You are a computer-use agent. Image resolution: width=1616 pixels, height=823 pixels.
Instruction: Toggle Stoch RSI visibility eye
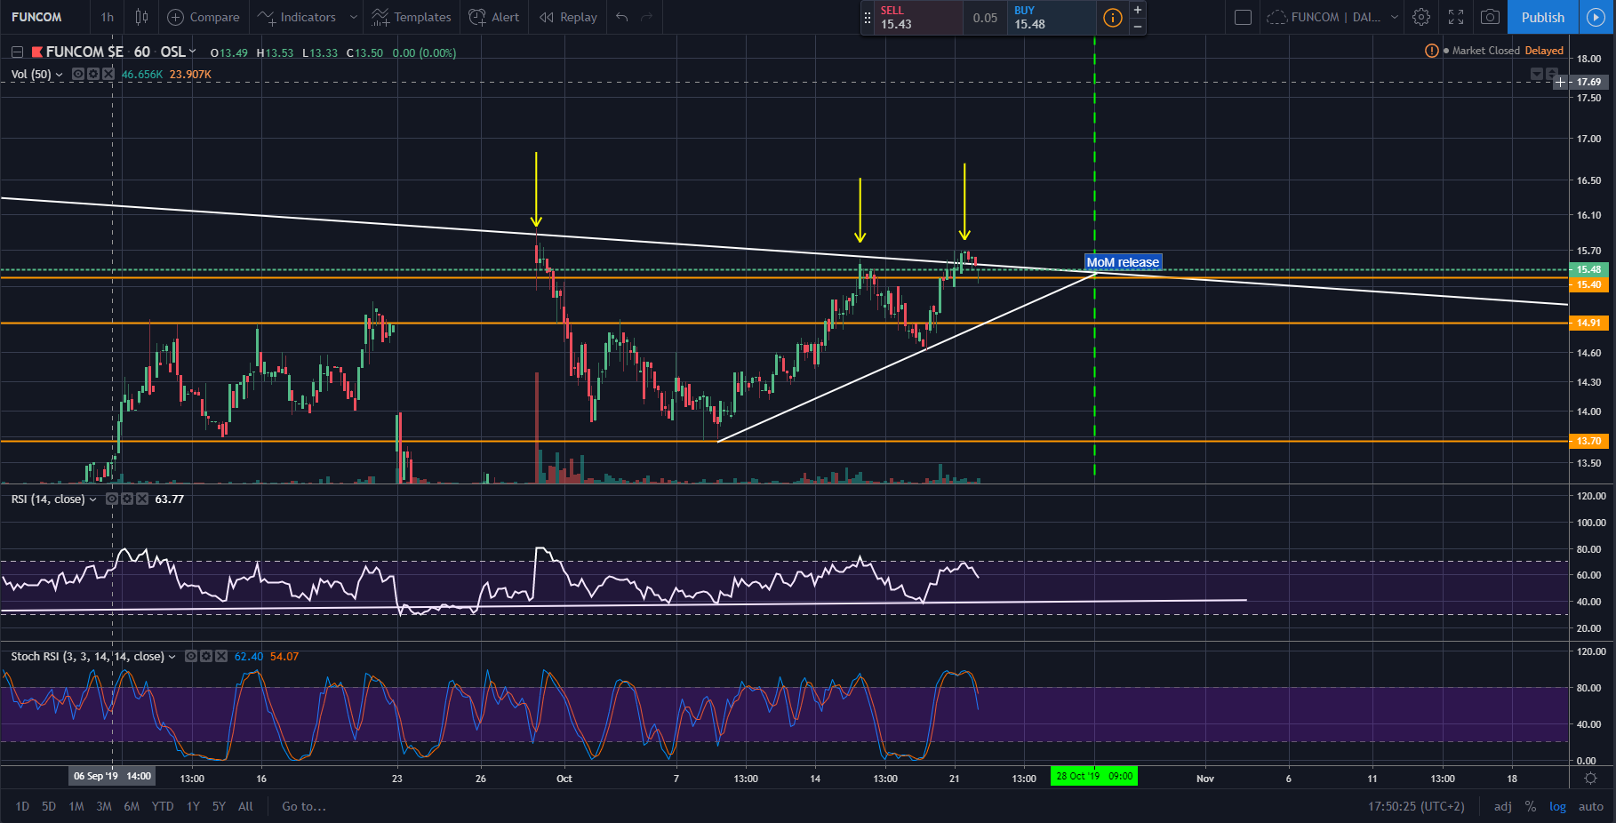[x=191, y=657]
